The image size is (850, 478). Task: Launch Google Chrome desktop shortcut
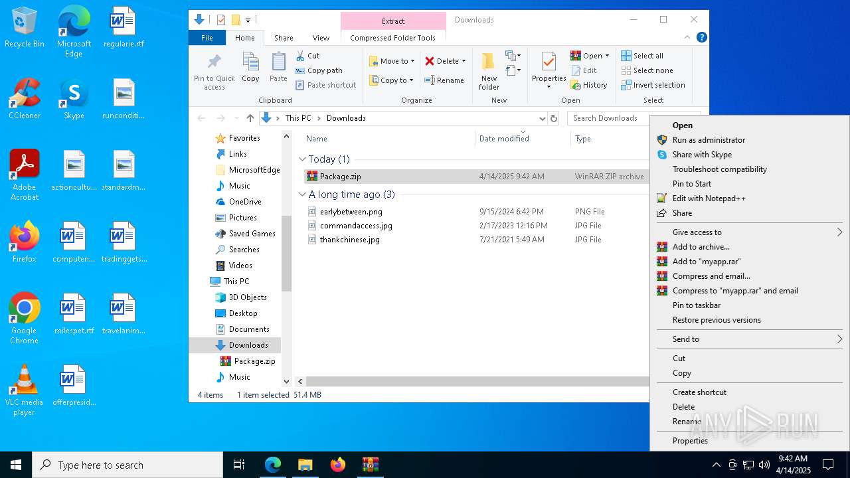(25, 319)
